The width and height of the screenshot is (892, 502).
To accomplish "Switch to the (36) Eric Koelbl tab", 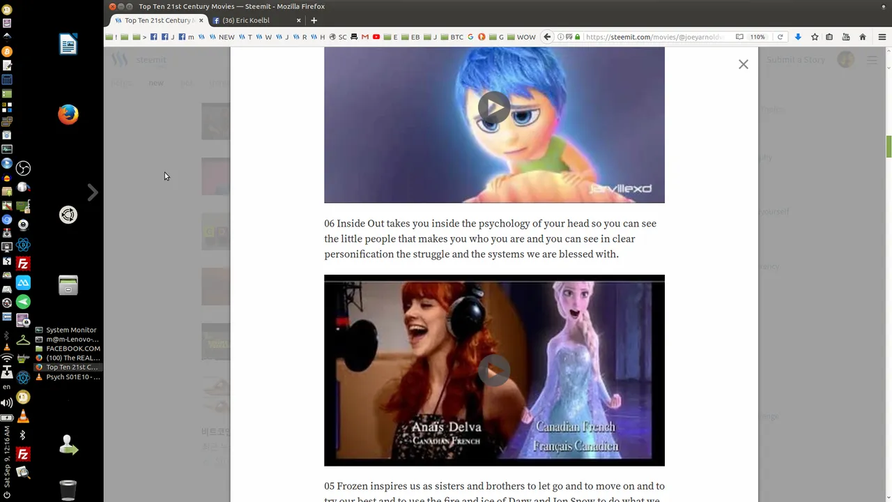I will point(256,20).
